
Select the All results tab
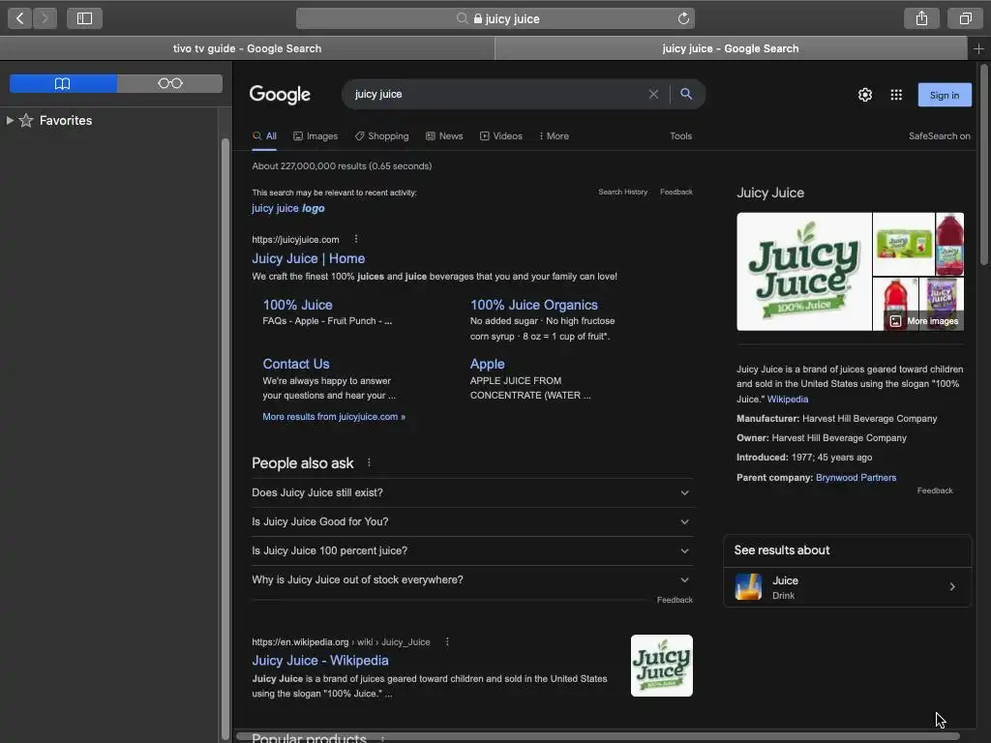tap(264, 135)
